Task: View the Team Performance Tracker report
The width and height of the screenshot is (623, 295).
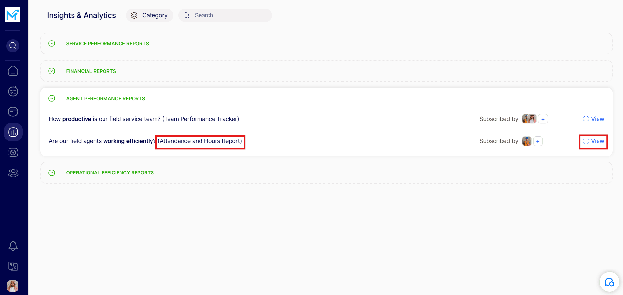Action: pyautogui.click(x=594, y=119)
